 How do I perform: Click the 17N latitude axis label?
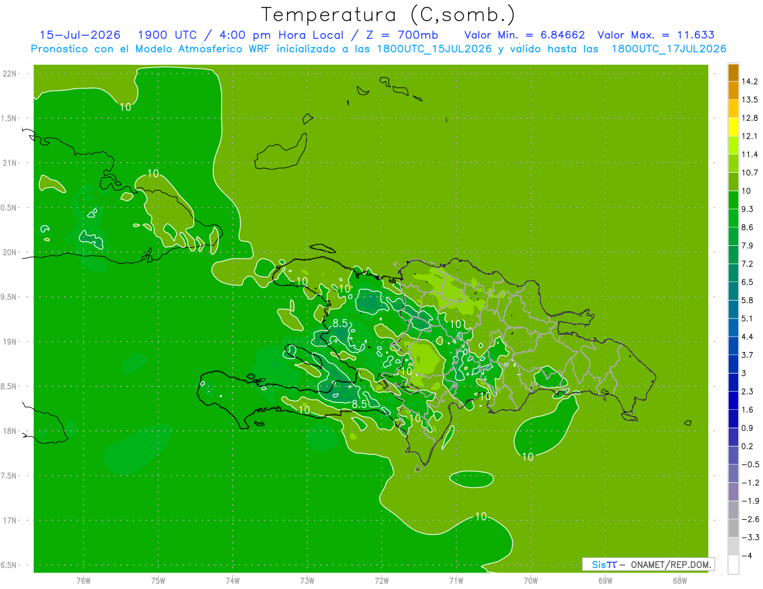pos(10,521)
